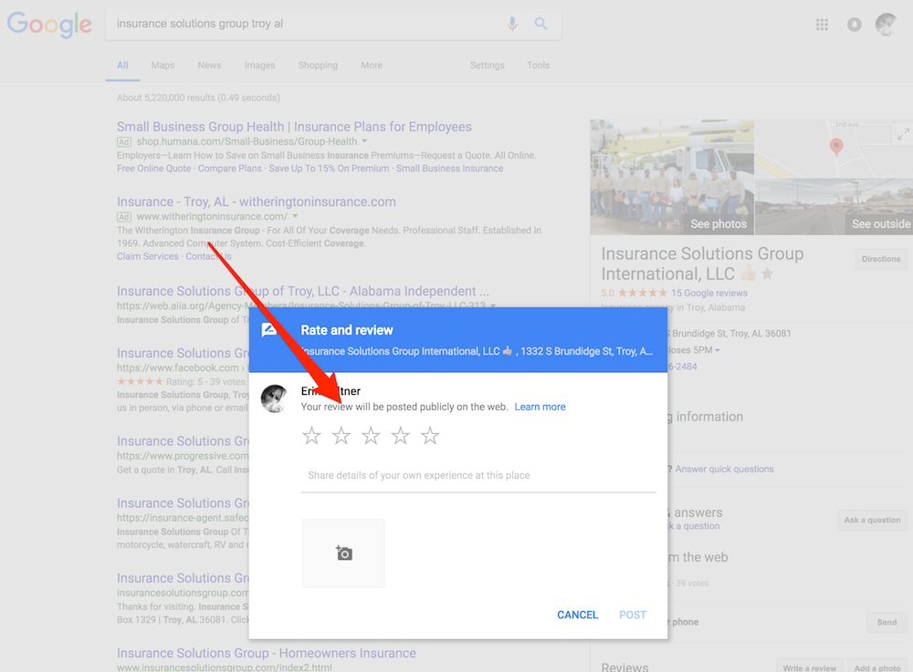The width and height of the screenshot is (913, 672).
Task: Click the search magnifier icon
Action: [540, 24]
